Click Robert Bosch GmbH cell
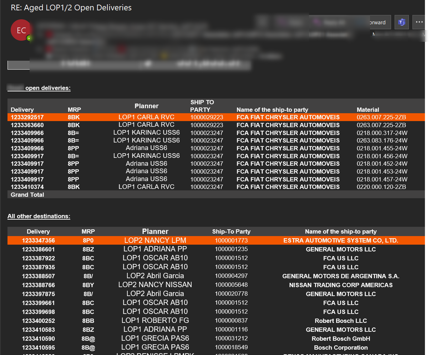 341,339
